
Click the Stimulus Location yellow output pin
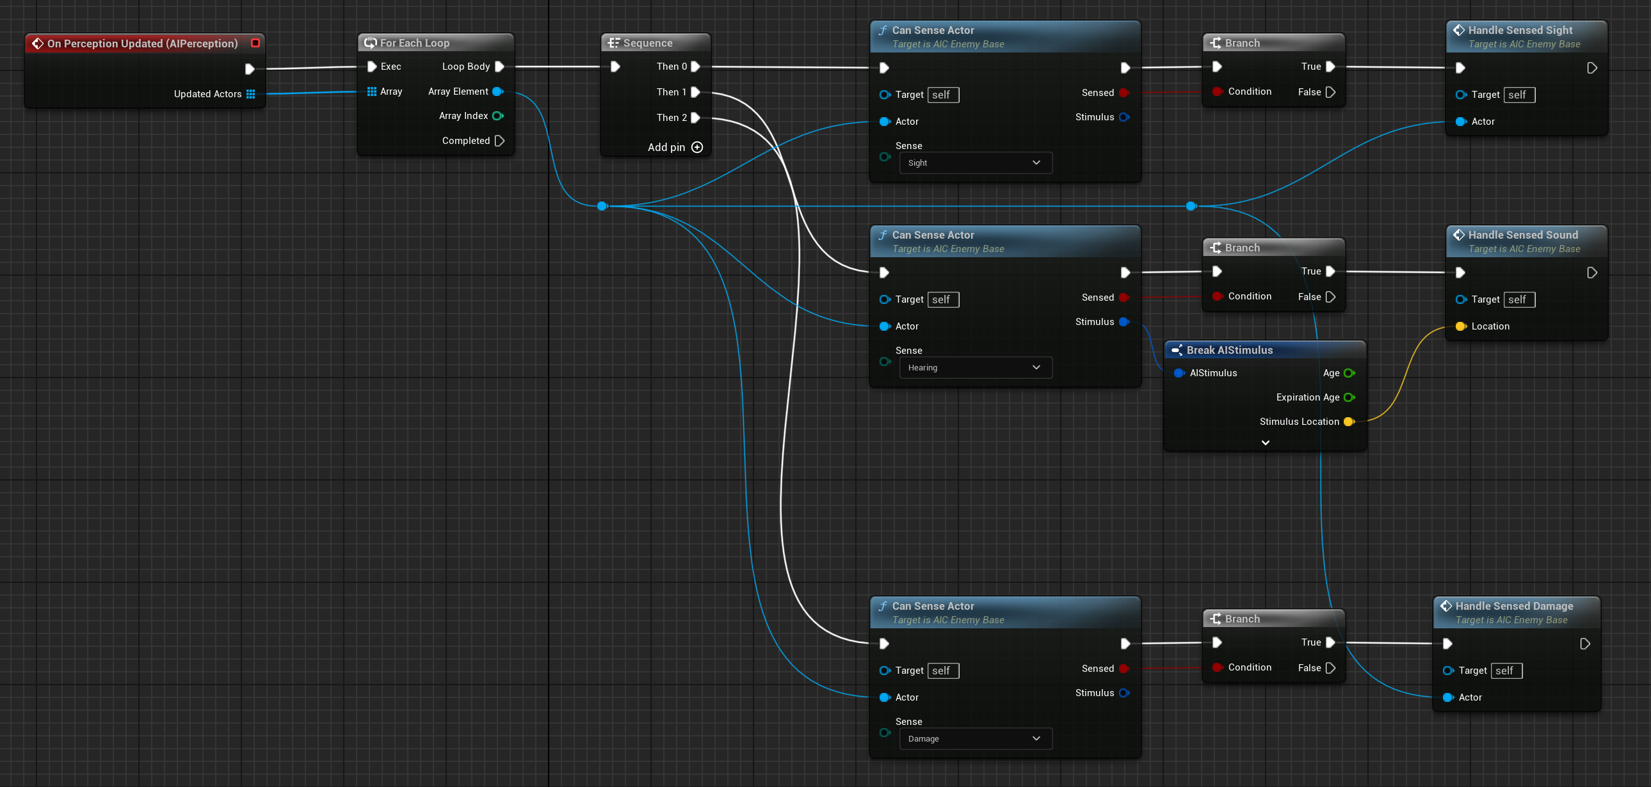tap(1348, 422)
